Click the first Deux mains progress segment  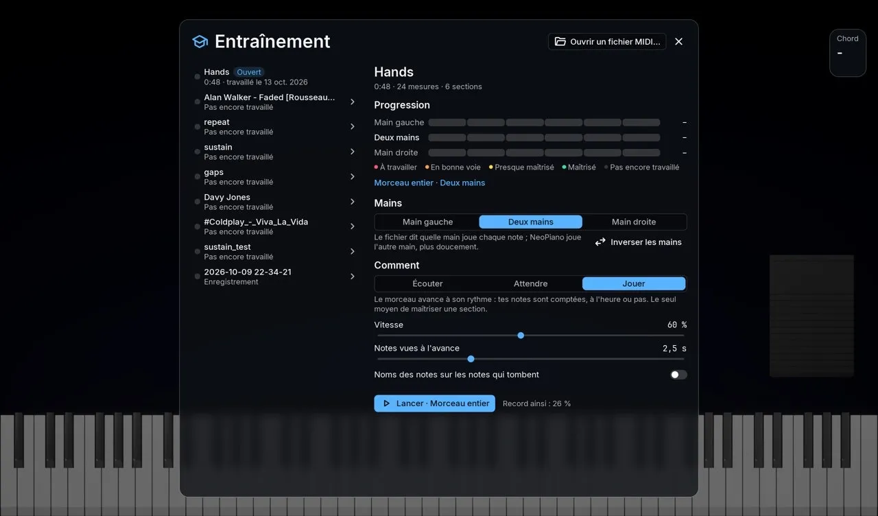coord(447,137)
